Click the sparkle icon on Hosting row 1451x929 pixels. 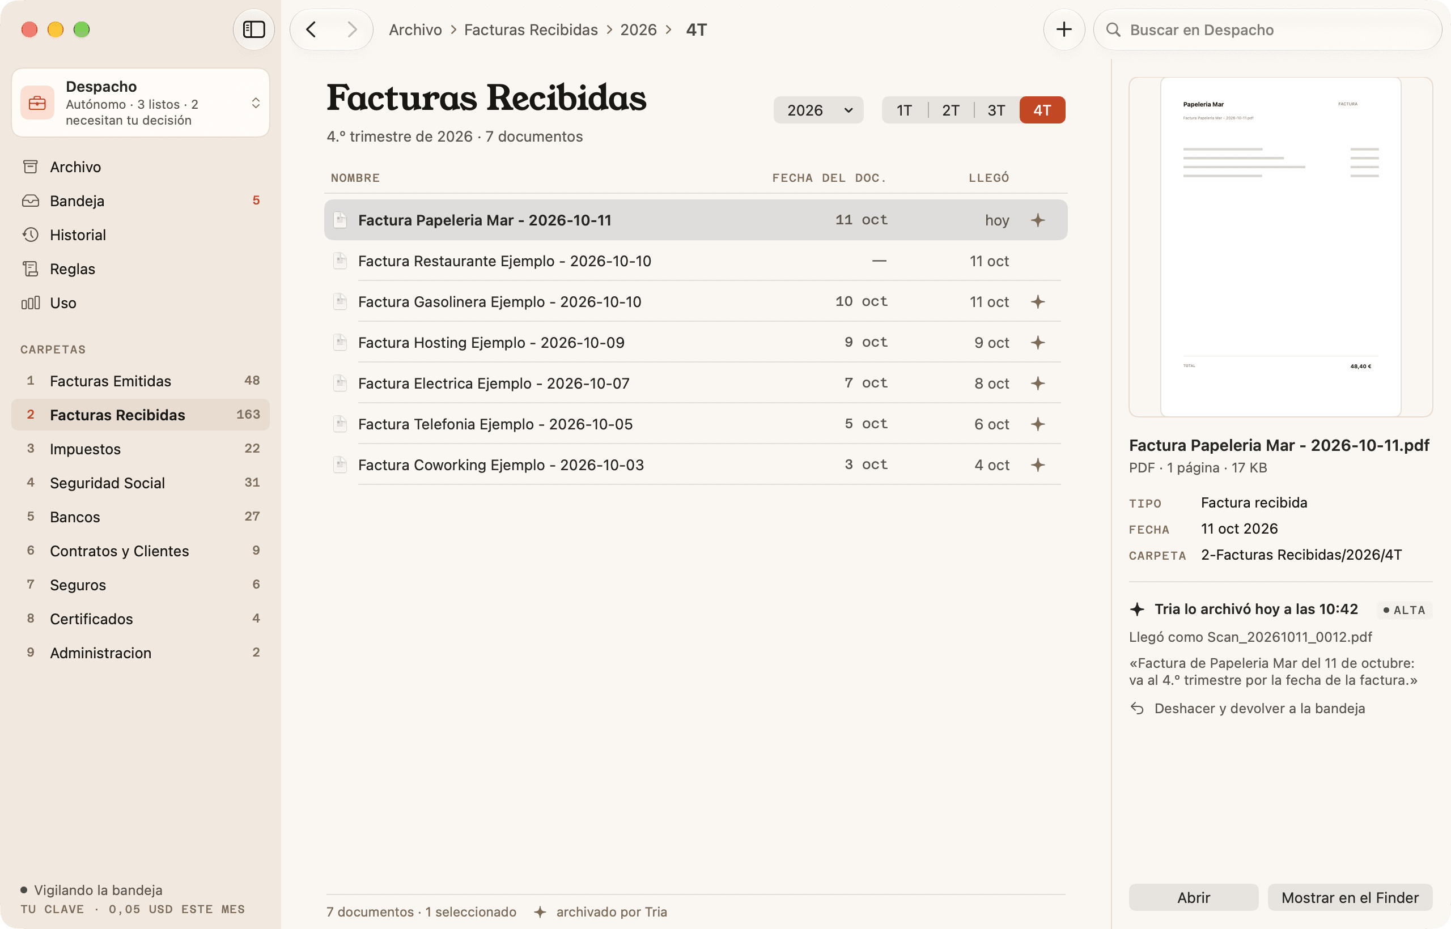point(1038,343)
